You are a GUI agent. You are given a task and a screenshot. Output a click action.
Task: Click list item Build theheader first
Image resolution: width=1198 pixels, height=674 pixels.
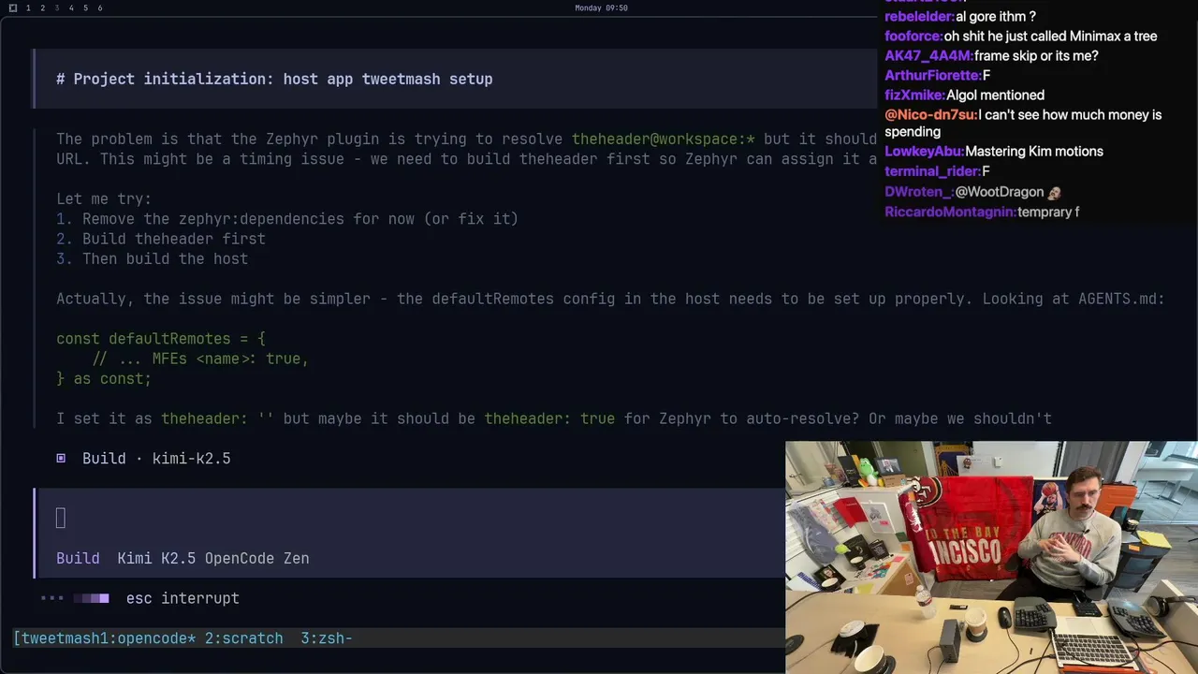[161, 239]
